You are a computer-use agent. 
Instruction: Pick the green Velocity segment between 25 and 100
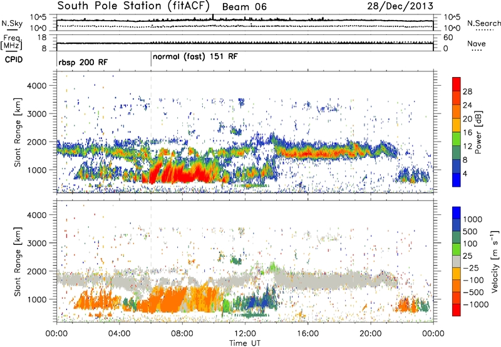(x=457, y=249)
